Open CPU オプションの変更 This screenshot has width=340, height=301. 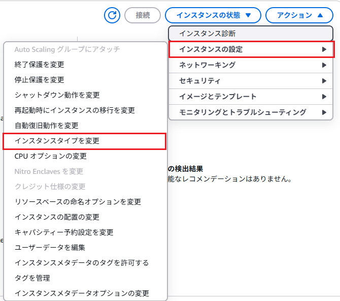coord(51,156)
